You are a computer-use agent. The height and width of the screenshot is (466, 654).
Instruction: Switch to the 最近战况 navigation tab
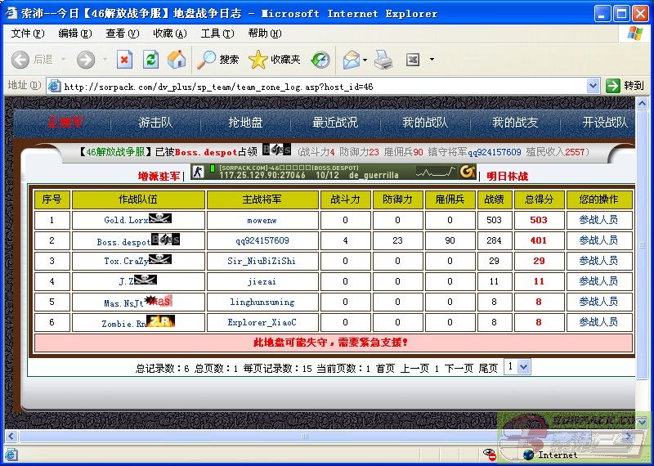click(x=335, y=123)
